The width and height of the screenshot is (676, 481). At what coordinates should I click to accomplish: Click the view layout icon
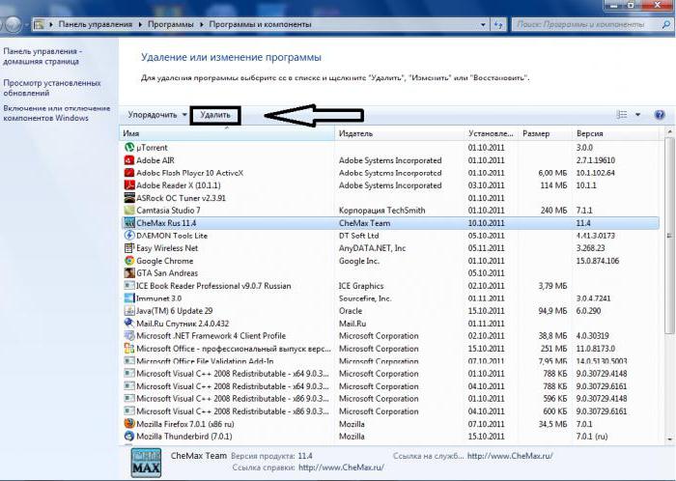click(x=622, y=115)
